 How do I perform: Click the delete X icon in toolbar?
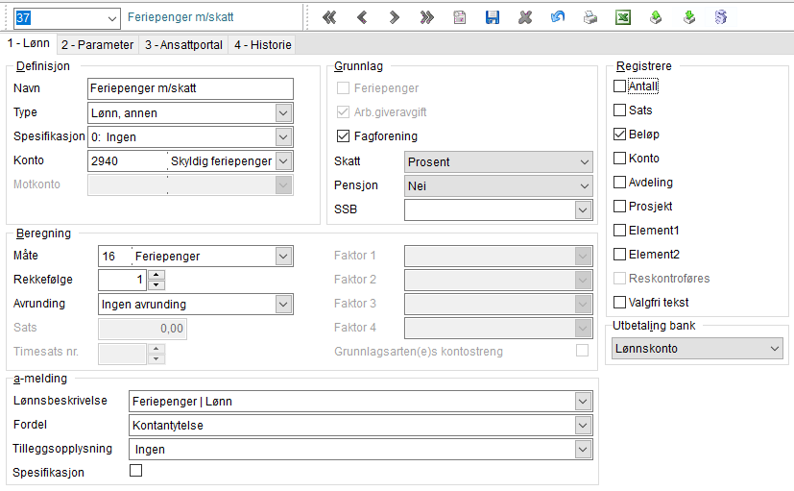[525, 17]
